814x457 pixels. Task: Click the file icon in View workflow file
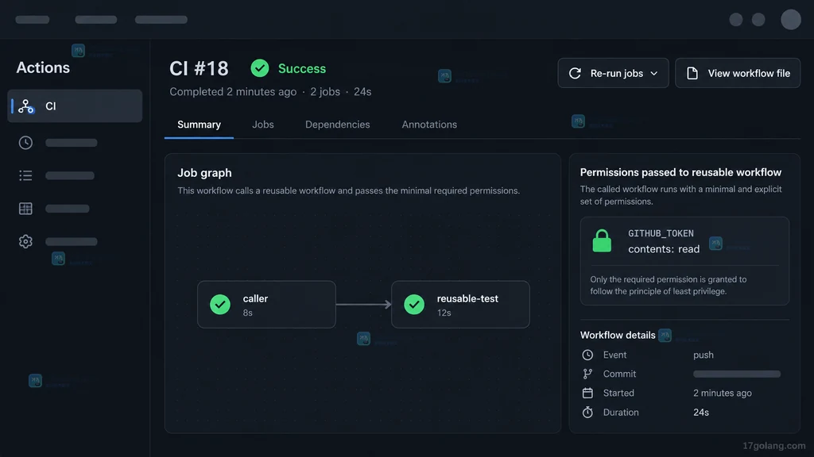coord(692,73)
